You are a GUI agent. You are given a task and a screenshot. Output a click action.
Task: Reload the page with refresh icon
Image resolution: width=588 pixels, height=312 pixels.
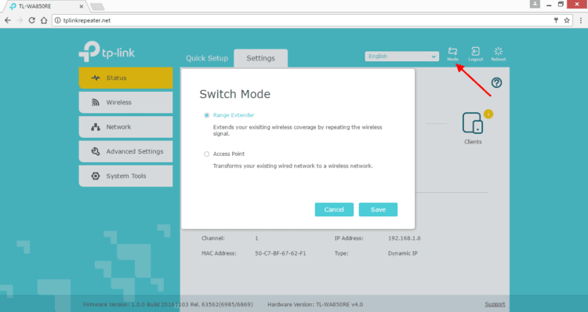coord(31,20)
